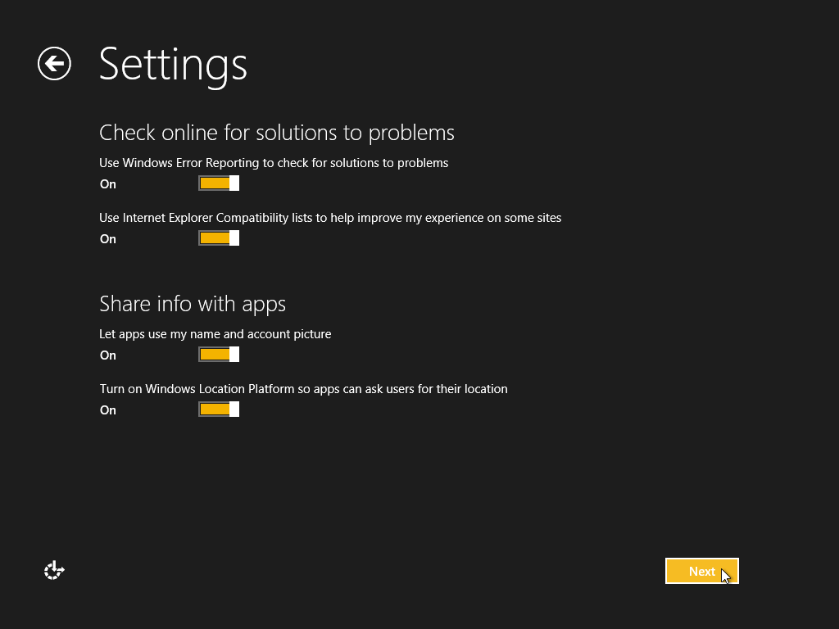This screenshot has height=629, width=839.
Task: Select the 'Share info with apps' heading
Action: [x=193, y=304]
